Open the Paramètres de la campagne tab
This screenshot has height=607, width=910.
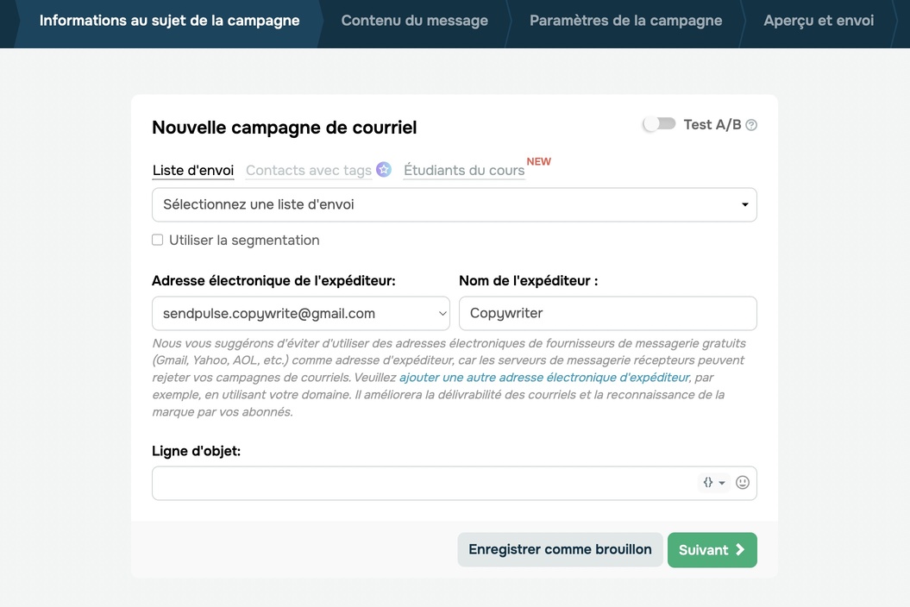point(625,20)
